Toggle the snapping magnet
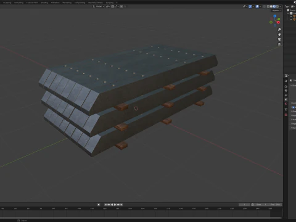The image size is (296, 222). pos(113,7)
